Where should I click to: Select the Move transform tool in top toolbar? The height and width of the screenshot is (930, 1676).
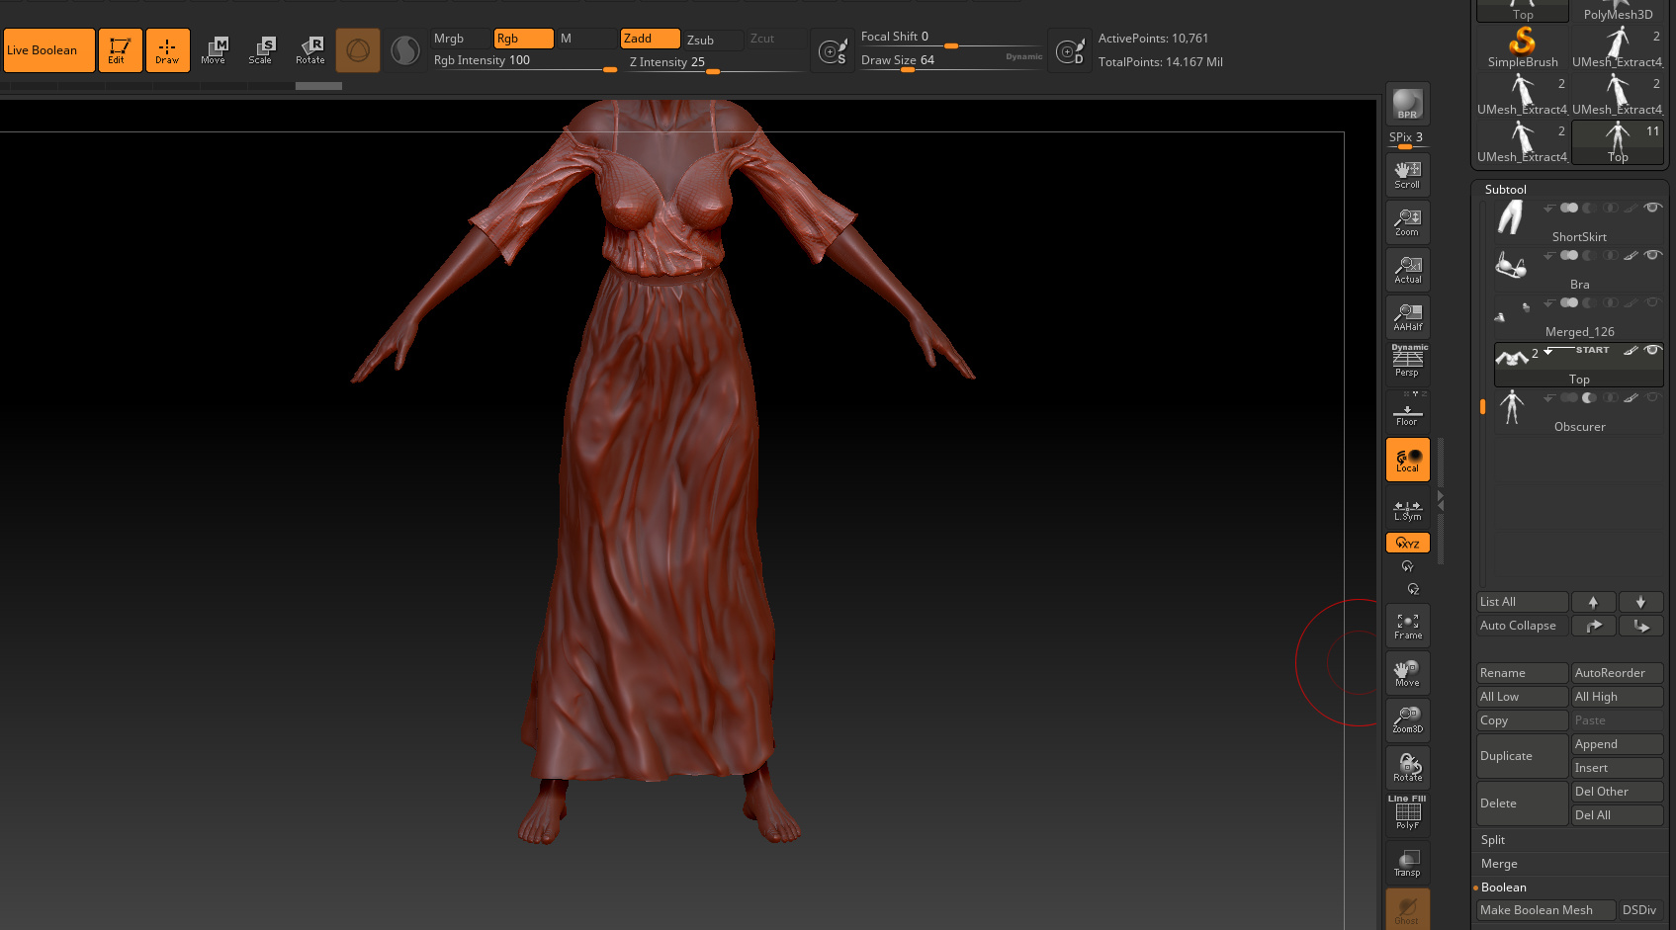pos(214,49)
